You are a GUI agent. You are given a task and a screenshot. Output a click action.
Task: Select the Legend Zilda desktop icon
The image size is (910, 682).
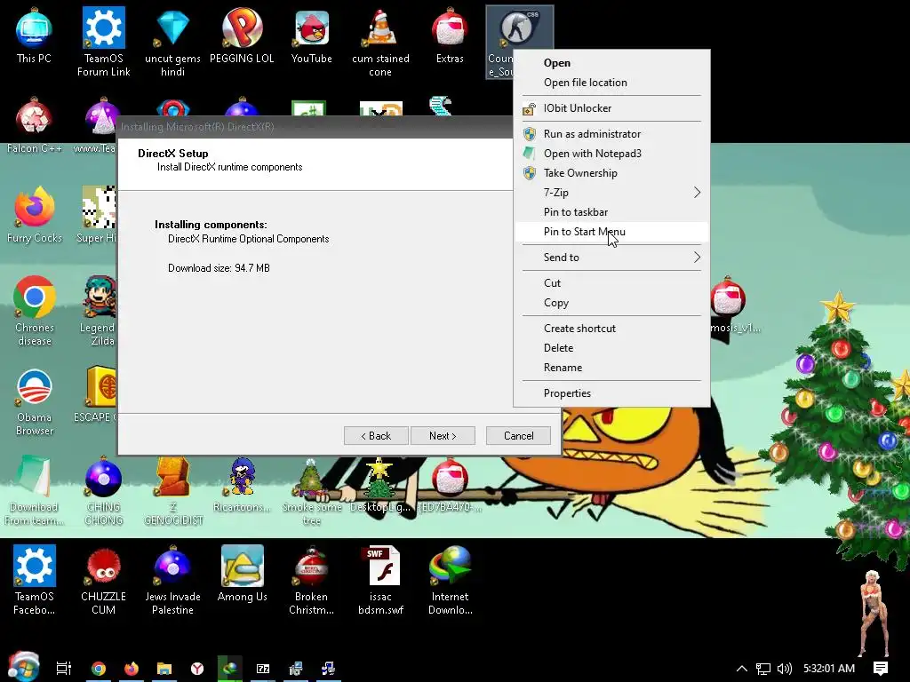98,311
